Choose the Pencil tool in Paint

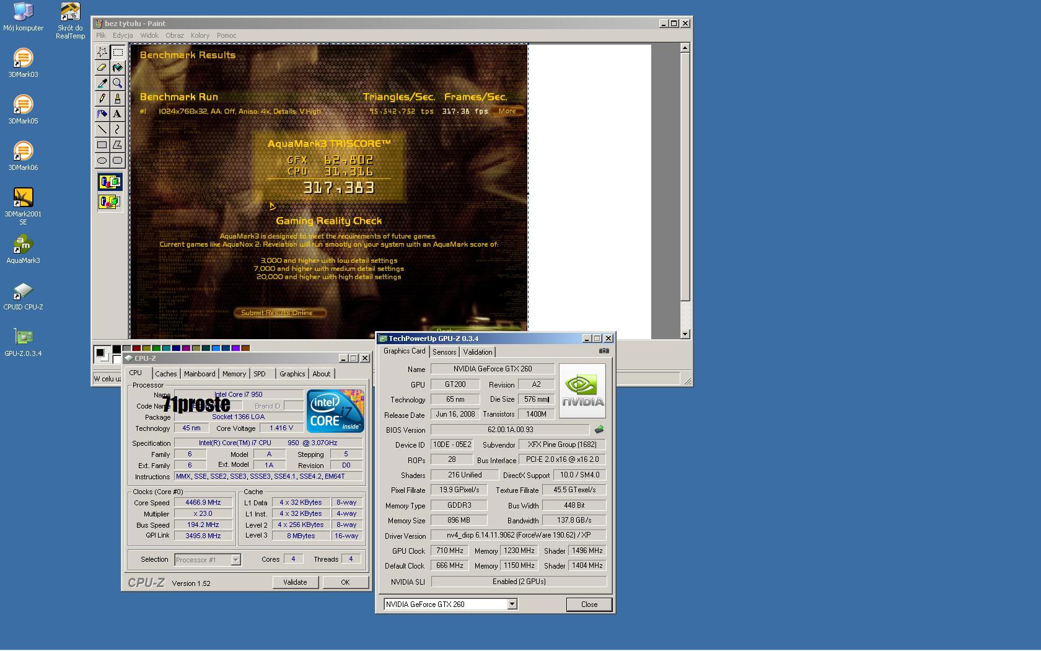coord(102,99)
